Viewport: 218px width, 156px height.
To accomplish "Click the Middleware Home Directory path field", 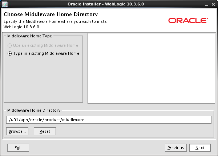I will [109, 120].
